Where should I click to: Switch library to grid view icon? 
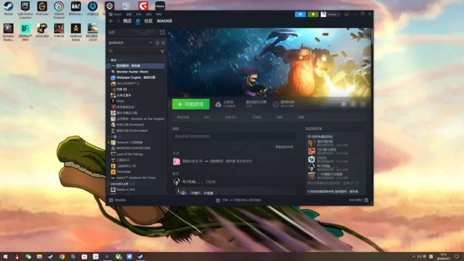[x=162, y=32]
